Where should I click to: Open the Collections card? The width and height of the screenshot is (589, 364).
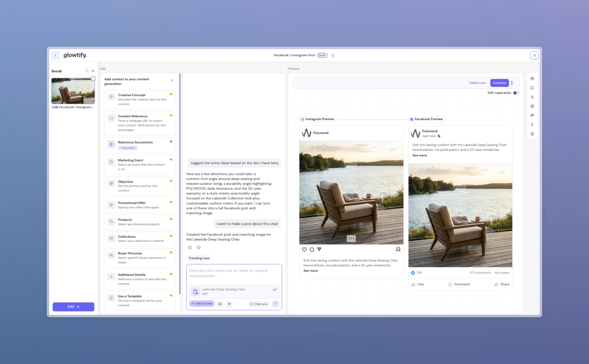140,239
